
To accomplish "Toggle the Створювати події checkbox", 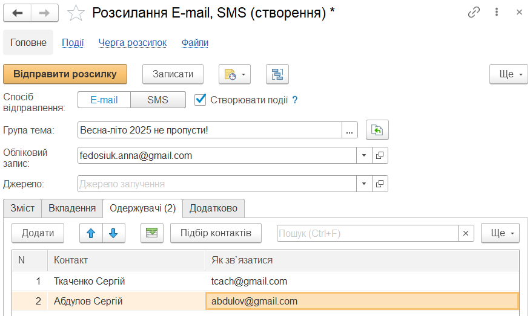I will (x=200, y=100).
